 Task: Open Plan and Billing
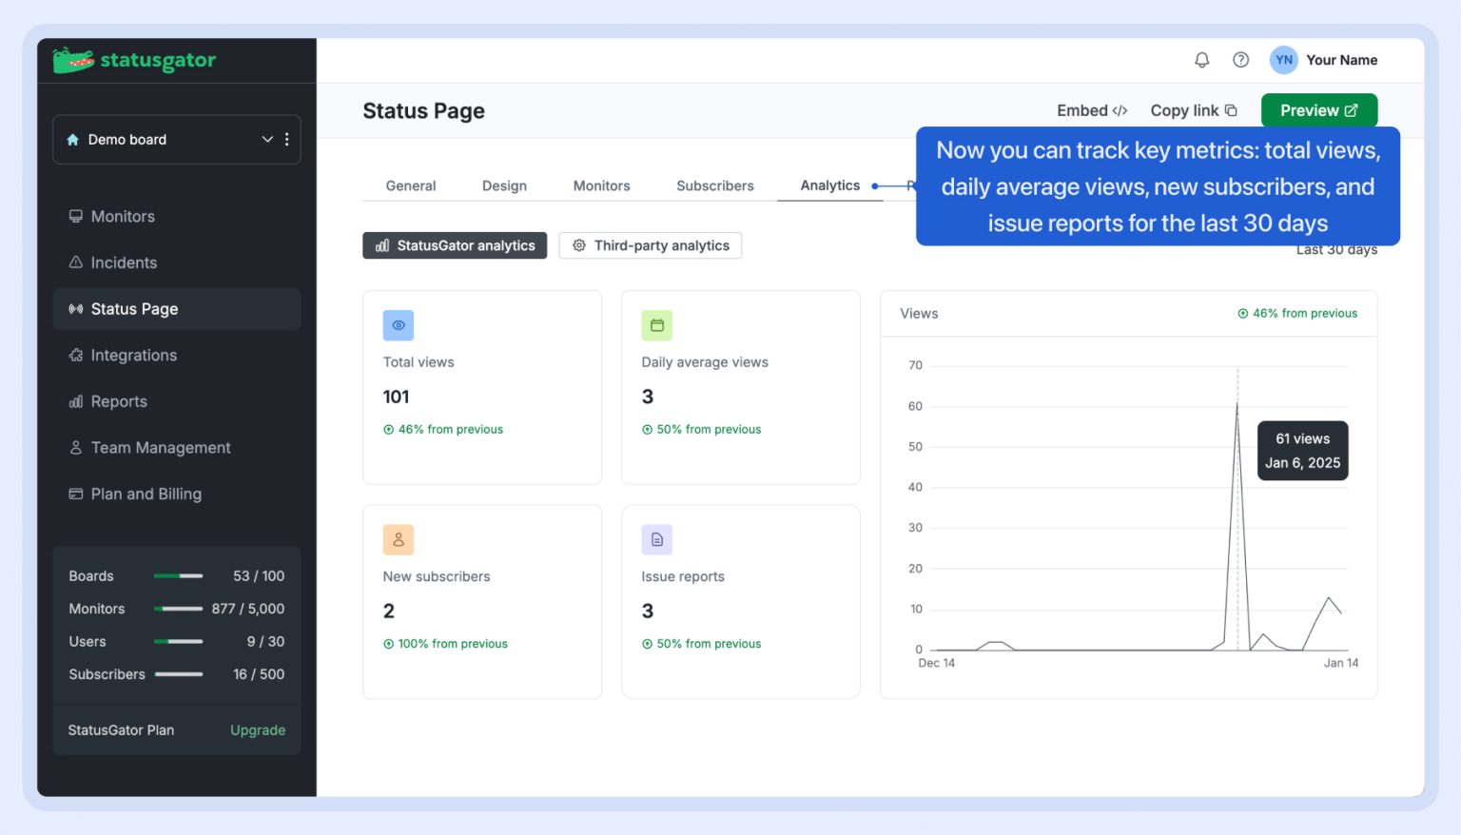(177, 494)
